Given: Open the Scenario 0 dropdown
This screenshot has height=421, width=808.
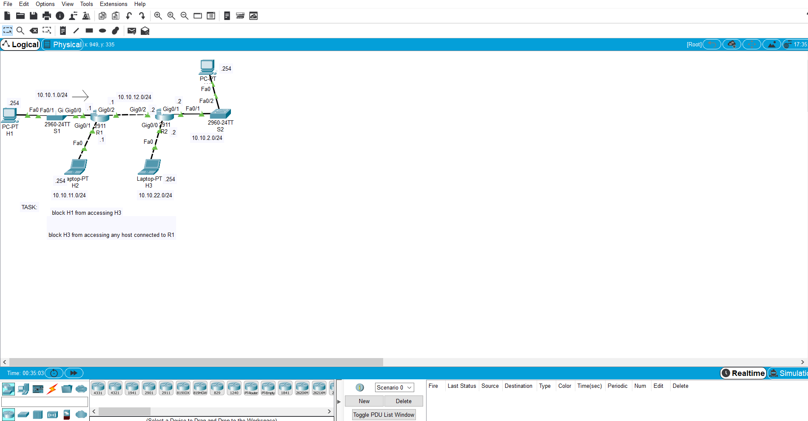Looking at the screenshot, I should 394,387.
